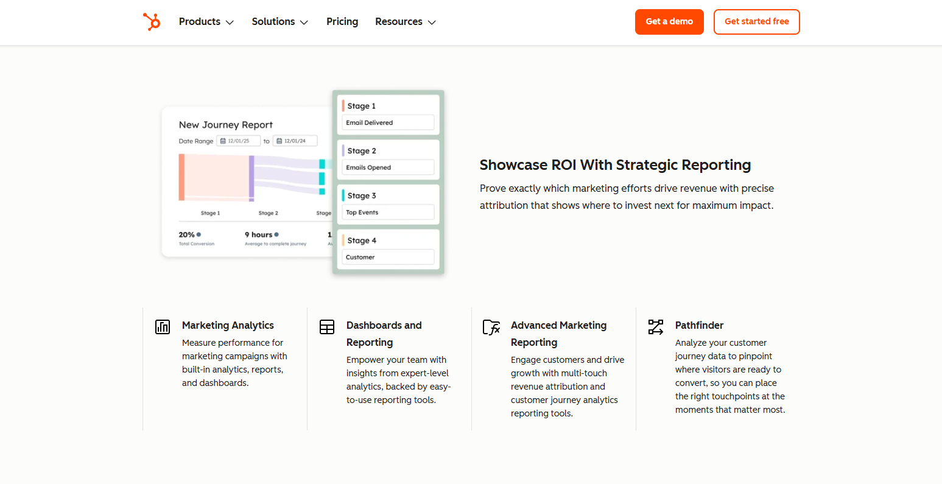This screenshot has height=484, width=942.
Task: Click the info dot next to 9 hours
Action: coord(276,234)
